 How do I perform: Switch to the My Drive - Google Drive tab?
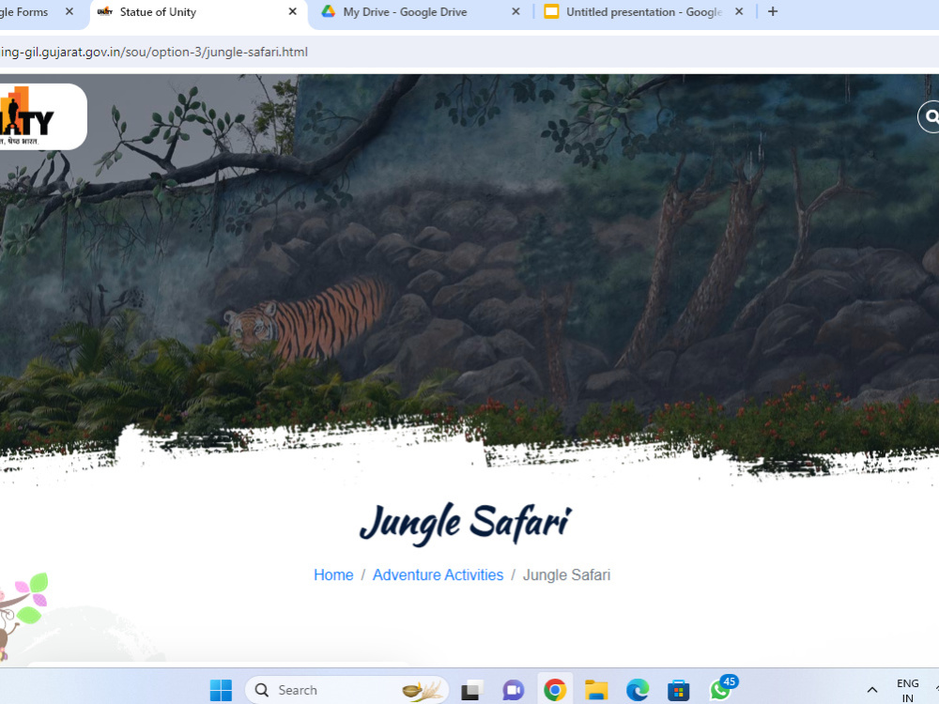point(419,12)
